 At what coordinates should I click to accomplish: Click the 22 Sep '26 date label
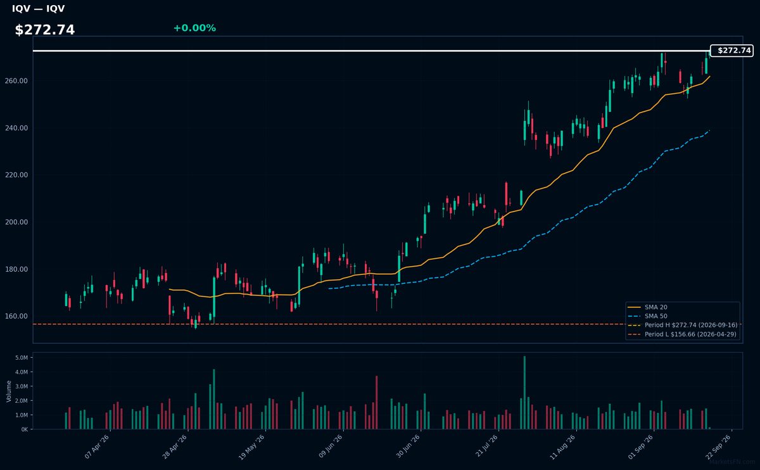pyautogui.click(x=719, y=447)
